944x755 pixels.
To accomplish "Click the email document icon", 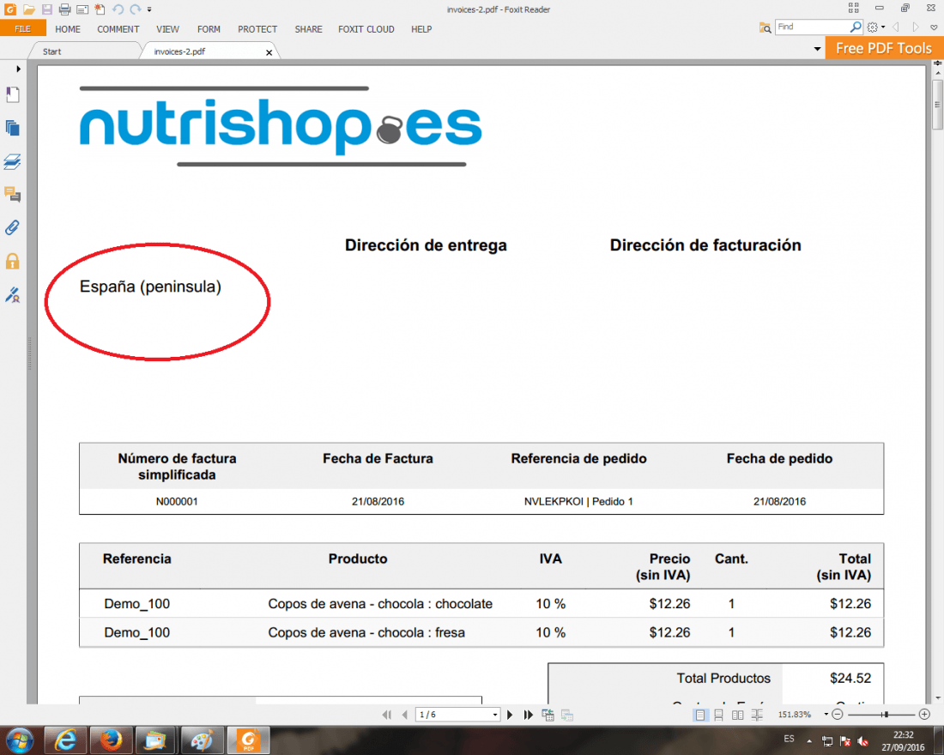I will [82, 9].
